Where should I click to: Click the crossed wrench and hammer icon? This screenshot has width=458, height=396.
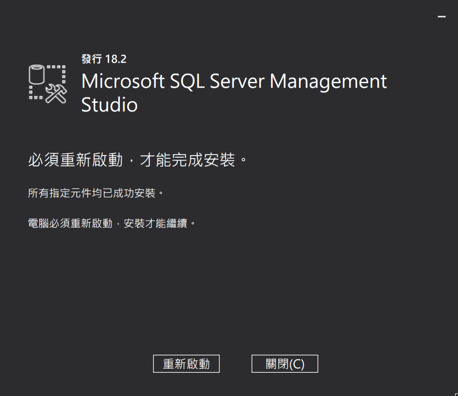point(57,93)
